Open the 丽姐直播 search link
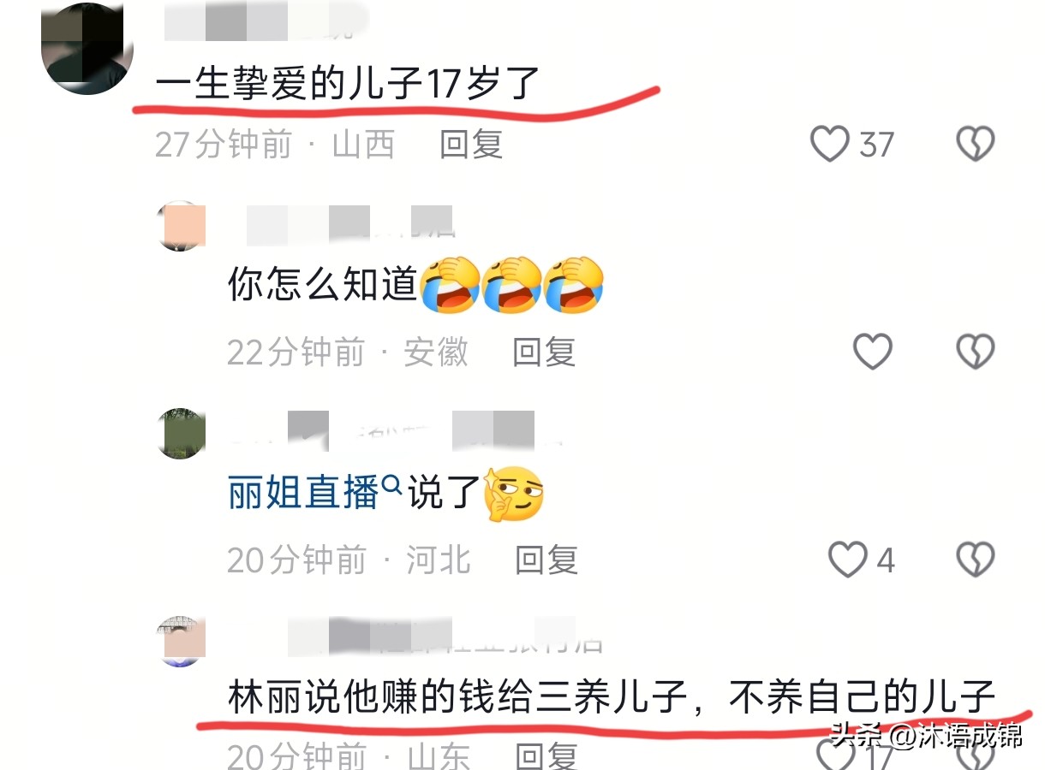The width and height of the screenshot is (1045, 770). (x=303, y=494)
